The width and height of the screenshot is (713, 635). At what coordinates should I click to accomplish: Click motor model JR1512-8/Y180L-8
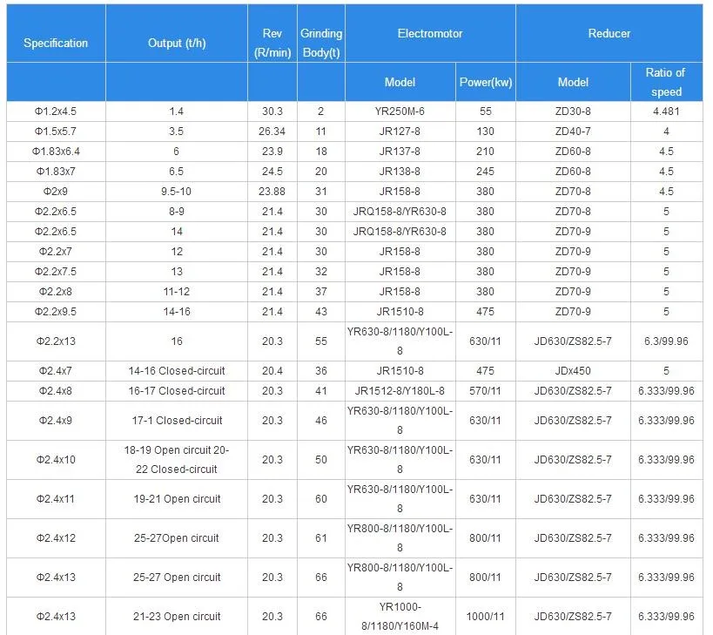(400, 391)
